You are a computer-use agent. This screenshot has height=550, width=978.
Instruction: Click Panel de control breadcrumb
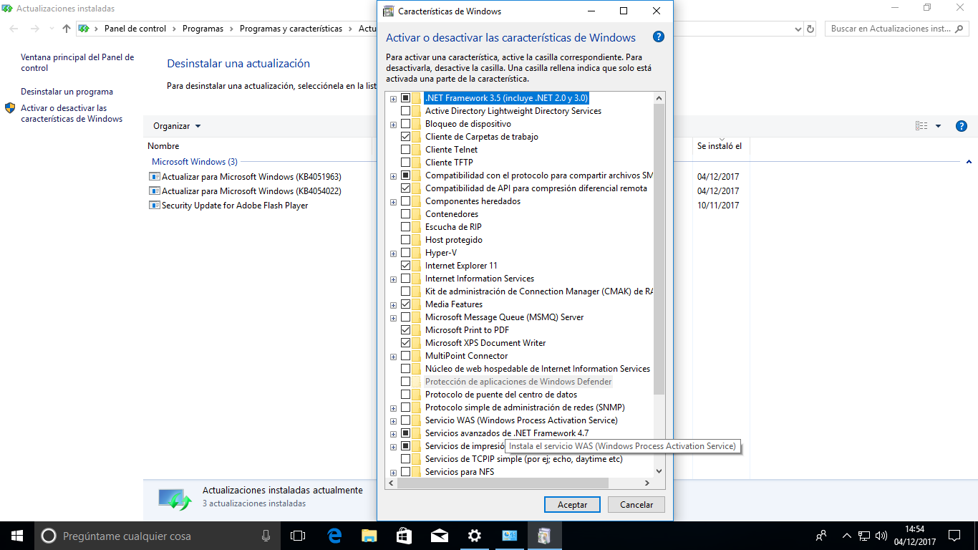[135, 29]
